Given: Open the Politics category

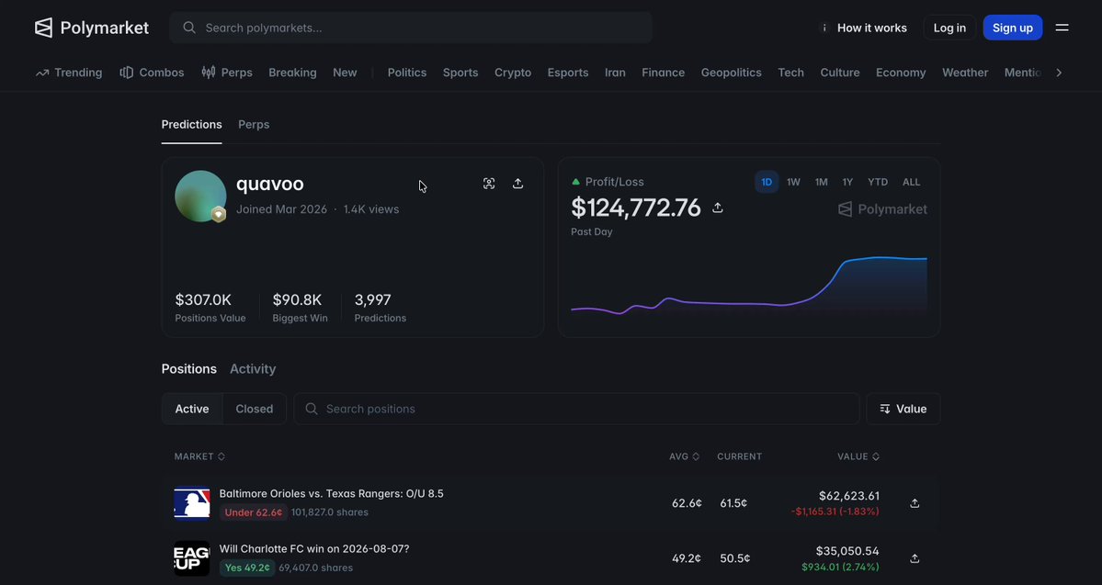Looking at the screenshot, I should pos(407,73).
